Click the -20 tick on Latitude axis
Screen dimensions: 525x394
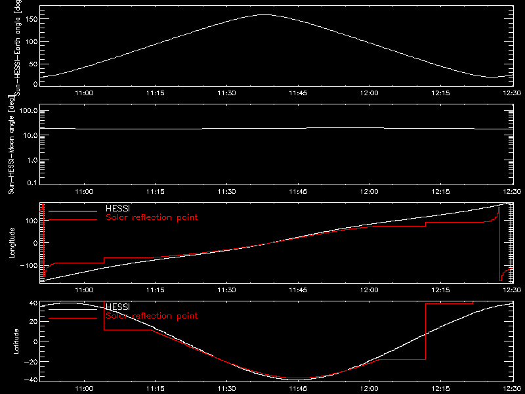[31, 362]
